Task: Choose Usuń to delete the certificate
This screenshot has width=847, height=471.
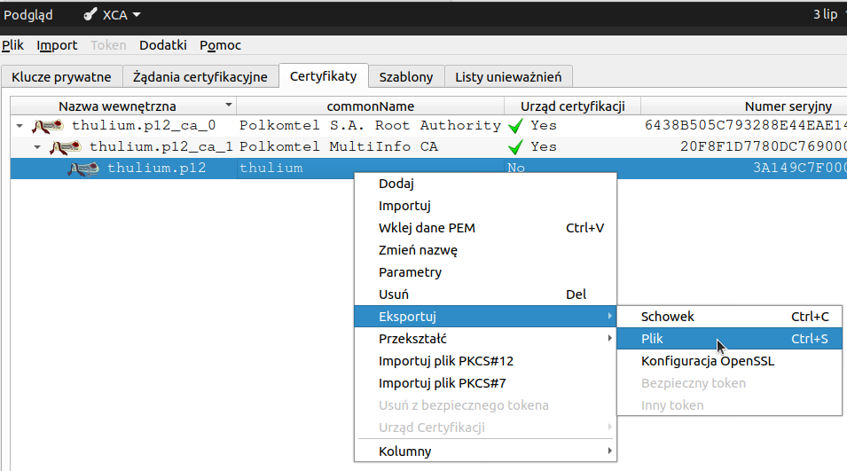Action: pyautogui.click(x=485, y=294)
